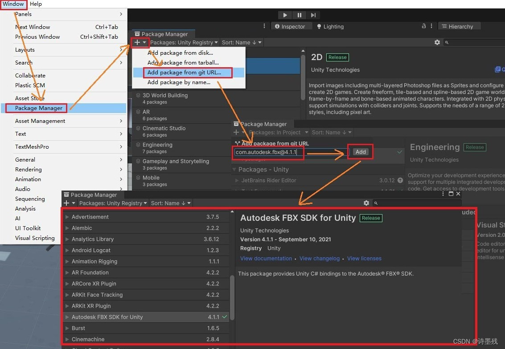Open the Help menu
Viewport: 505px width, 349px height.
(x=36, y=4)
